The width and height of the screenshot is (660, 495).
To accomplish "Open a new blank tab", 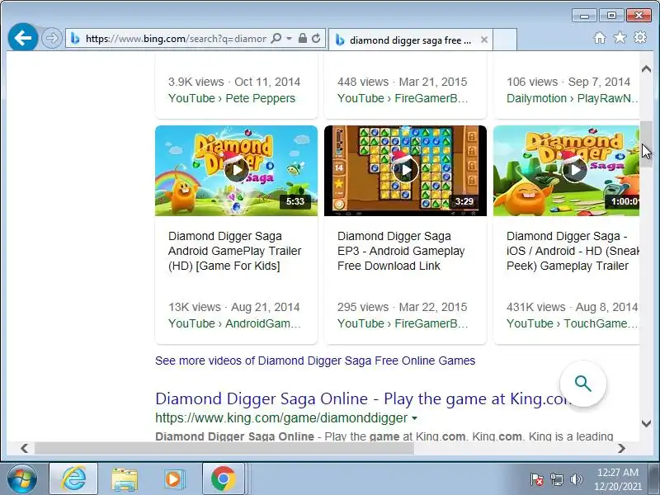I will (505, 40).
